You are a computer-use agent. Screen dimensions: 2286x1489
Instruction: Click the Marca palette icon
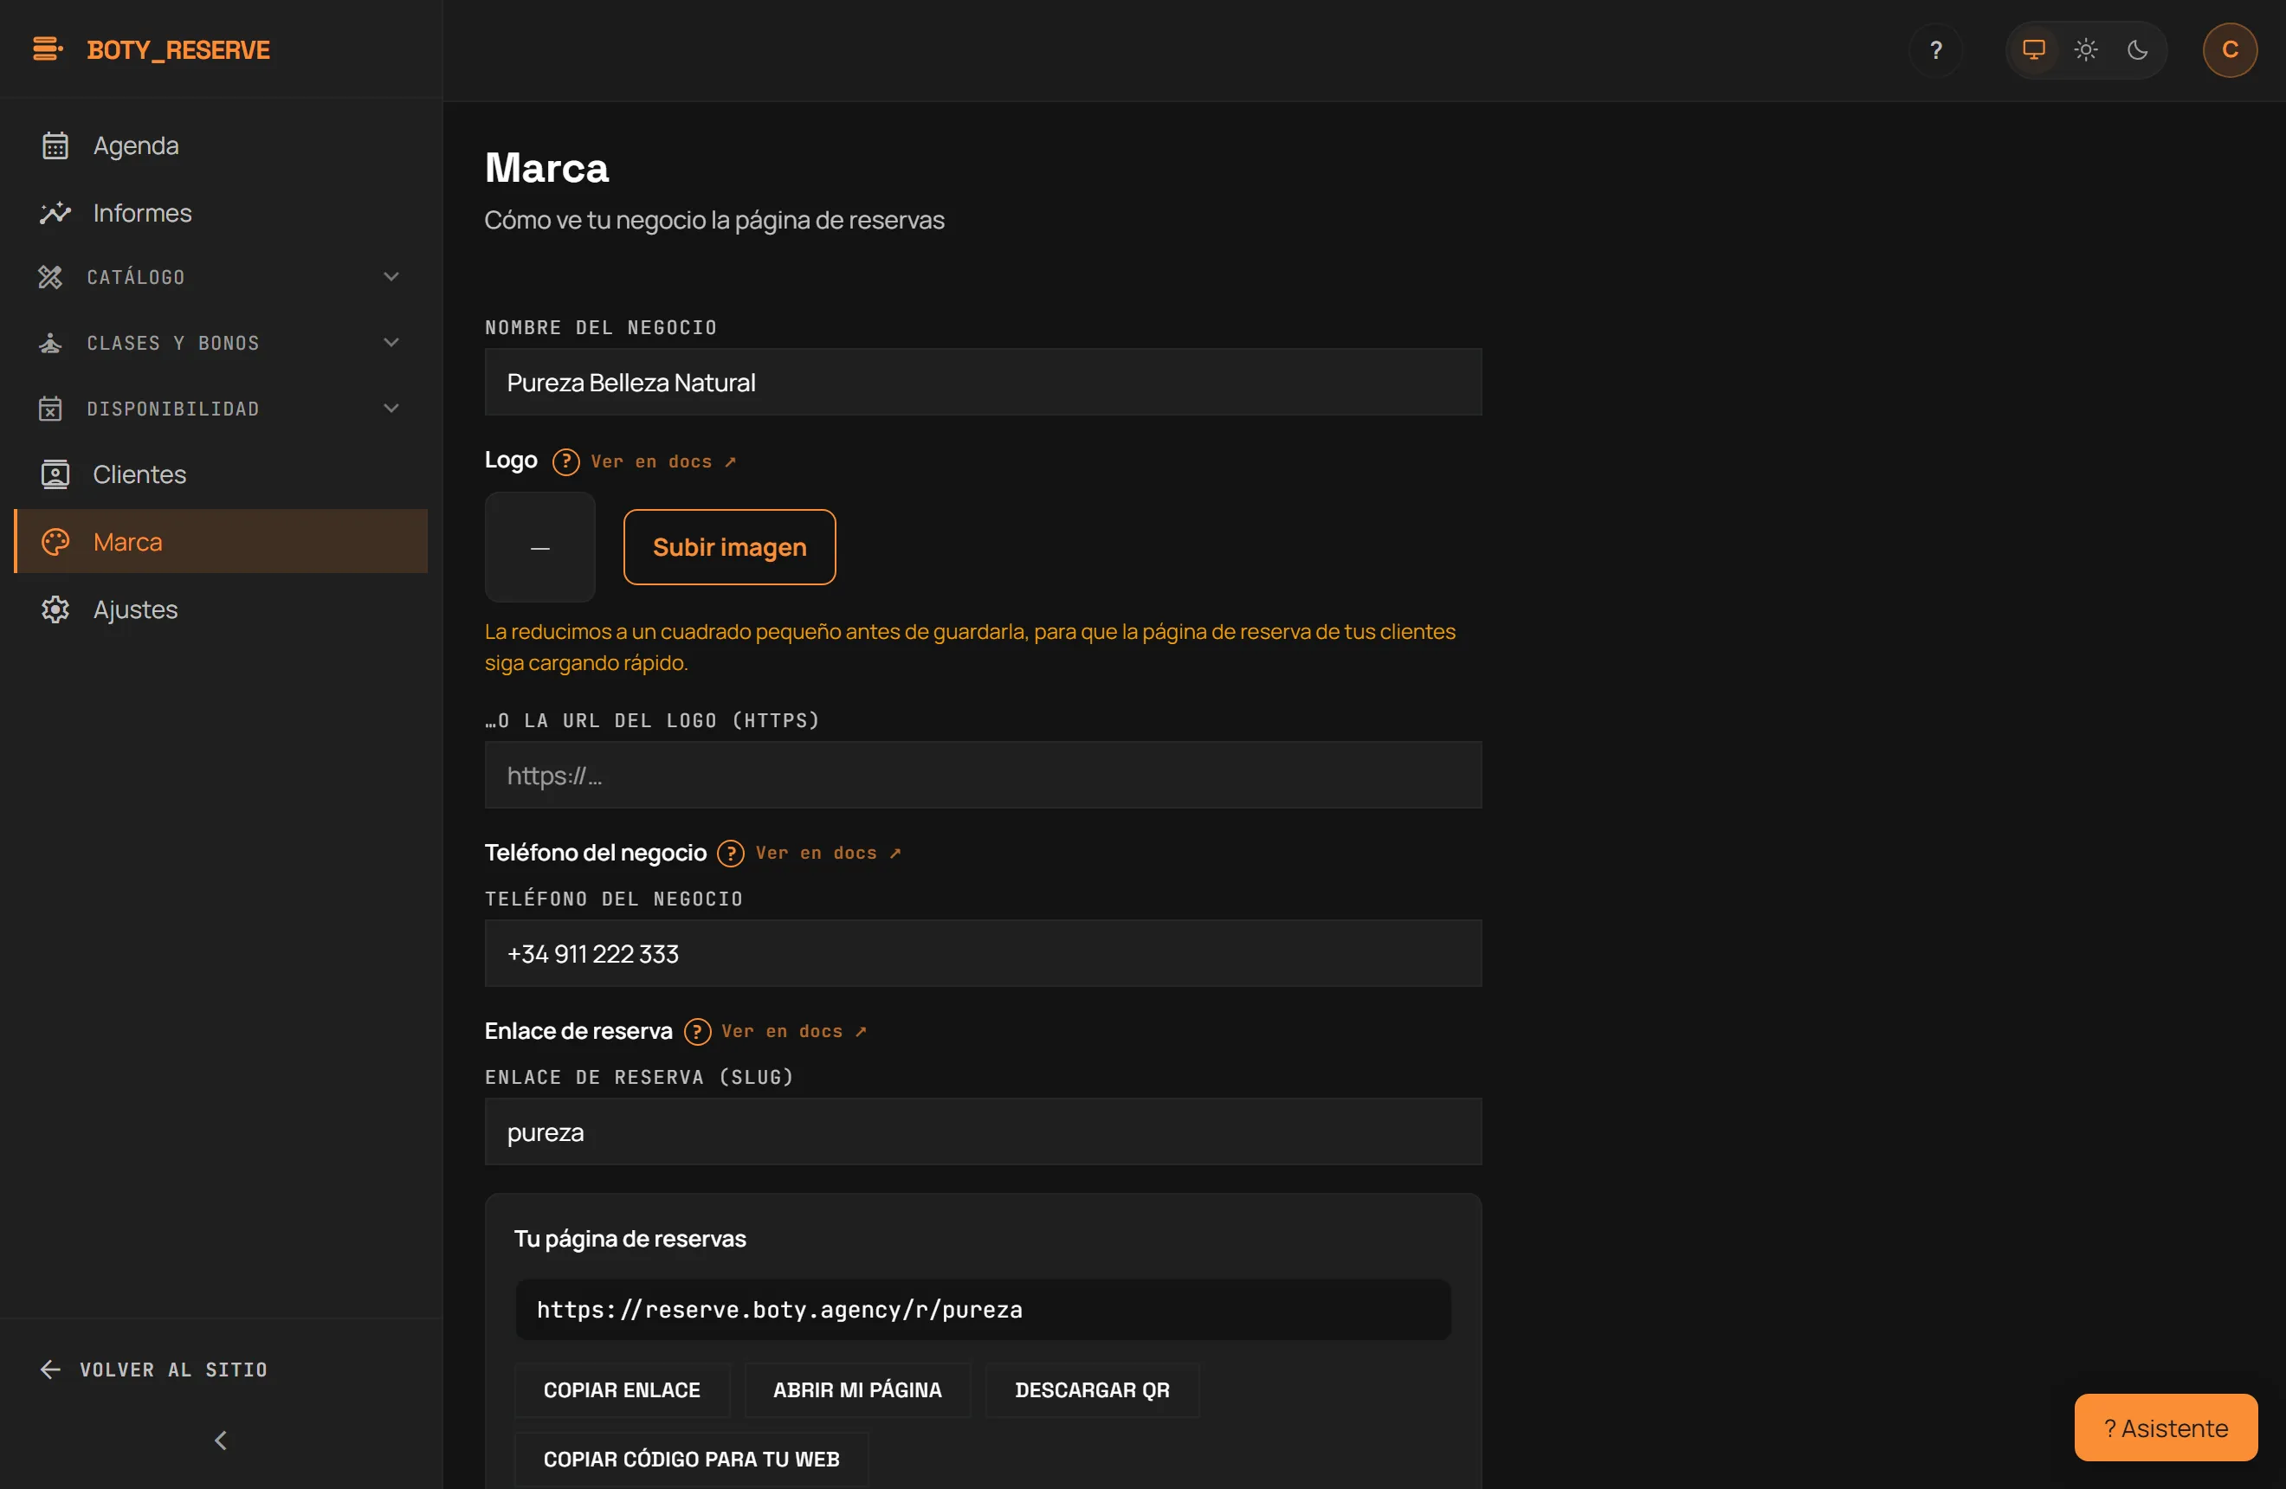pos(55,541)
